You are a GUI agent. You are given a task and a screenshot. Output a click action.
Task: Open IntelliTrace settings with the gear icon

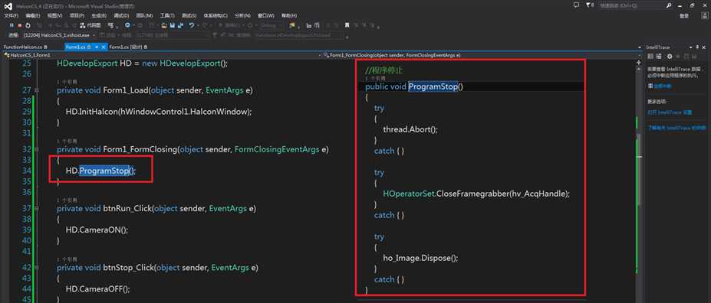[x=670, y=56]
